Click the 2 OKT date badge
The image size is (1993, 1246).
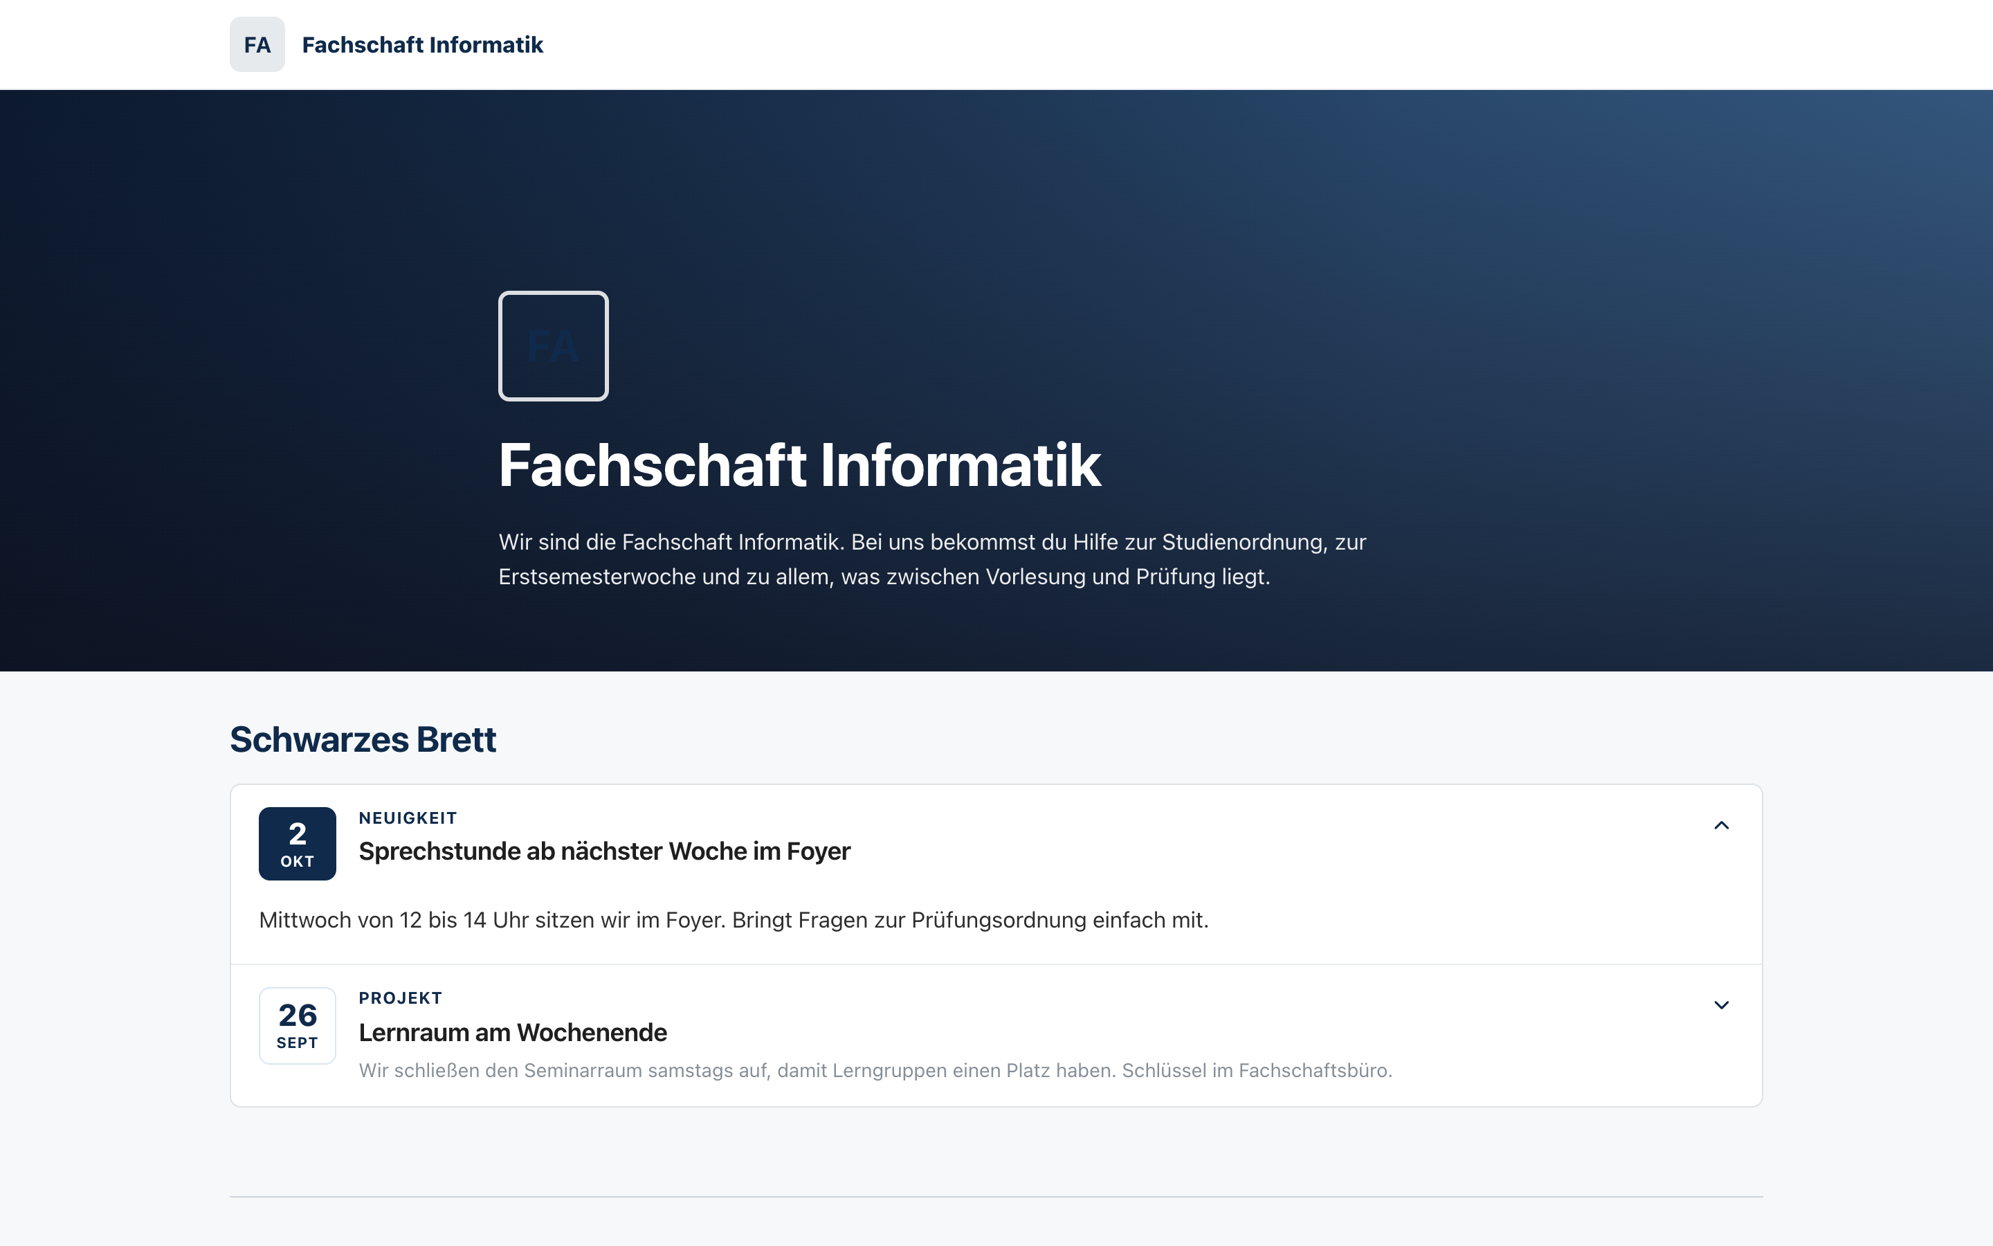pos(298,844)
